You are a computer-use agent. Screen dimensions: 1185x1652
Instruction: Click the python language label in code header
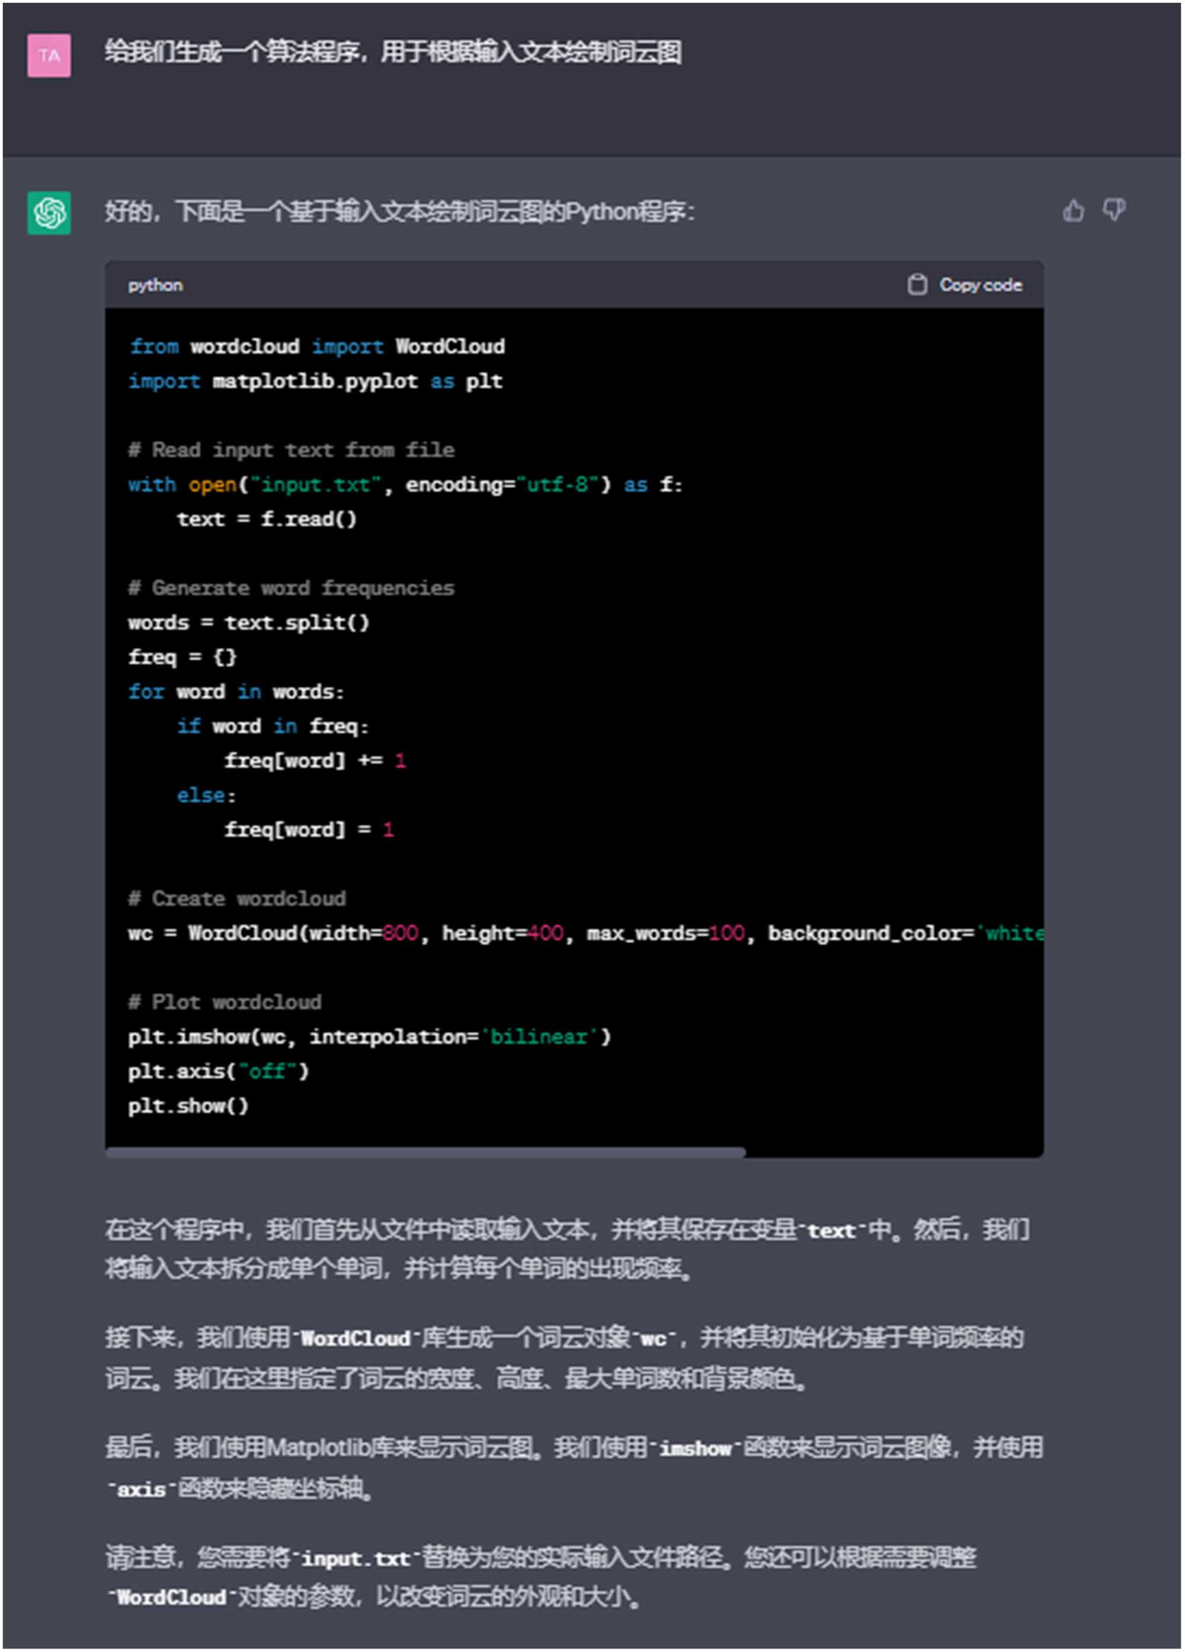click(x=155, y=286)
